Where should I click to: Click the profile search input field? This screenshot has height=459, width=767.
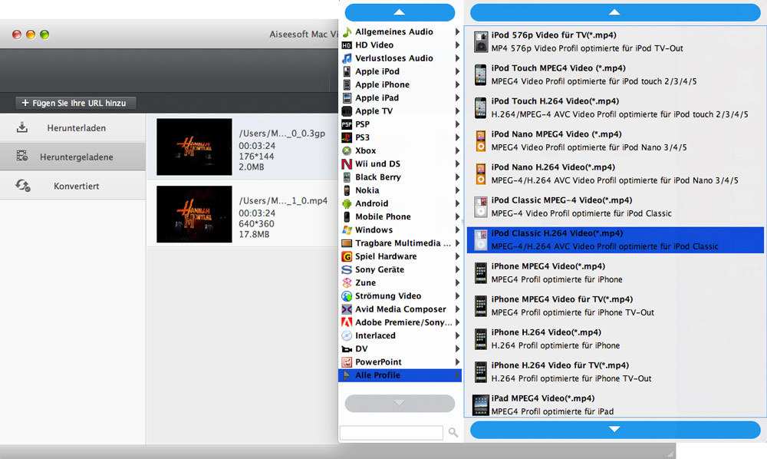[391, 433]
